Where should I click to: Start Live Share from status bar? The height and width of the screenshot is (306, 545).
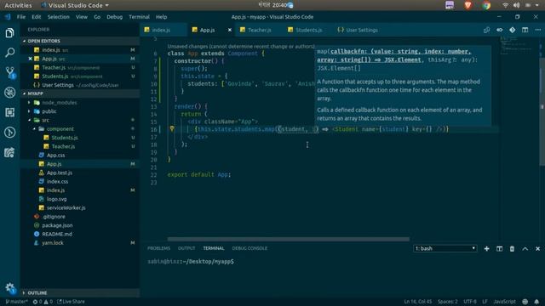[71, 302]
